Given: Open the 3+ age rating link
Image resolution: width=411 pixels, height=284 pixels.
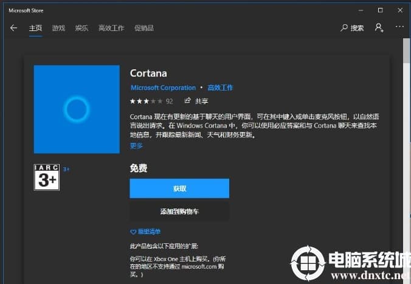Looking at the screenshot, I should click(x=66, y=169).
